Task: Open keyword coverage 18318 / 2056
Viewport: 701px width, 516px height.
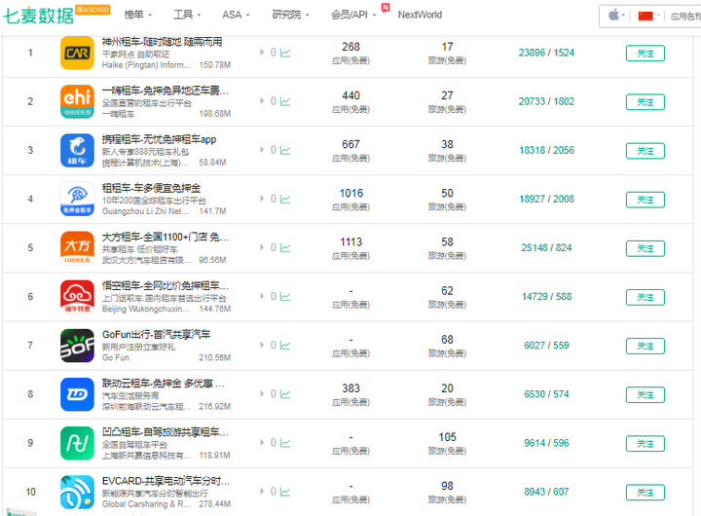Action: point(546,150)
